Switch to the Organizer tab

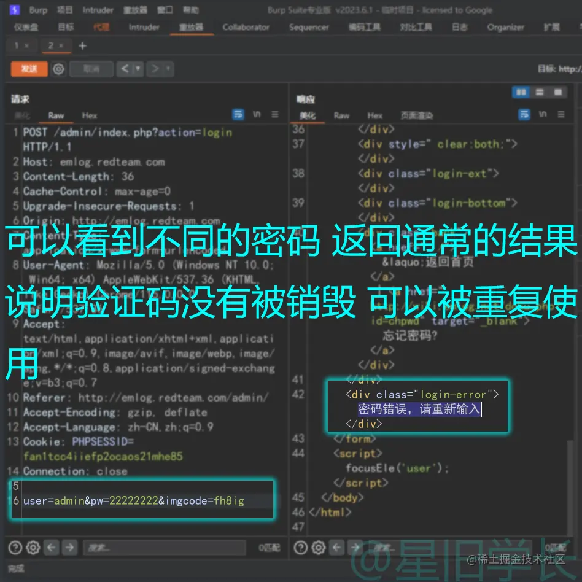(x=505, y=27)
